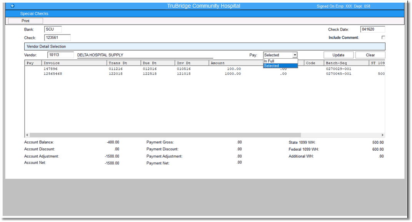Click batch-seq 0270029-001 cell
412x222 pixels.
click(339, 69)
